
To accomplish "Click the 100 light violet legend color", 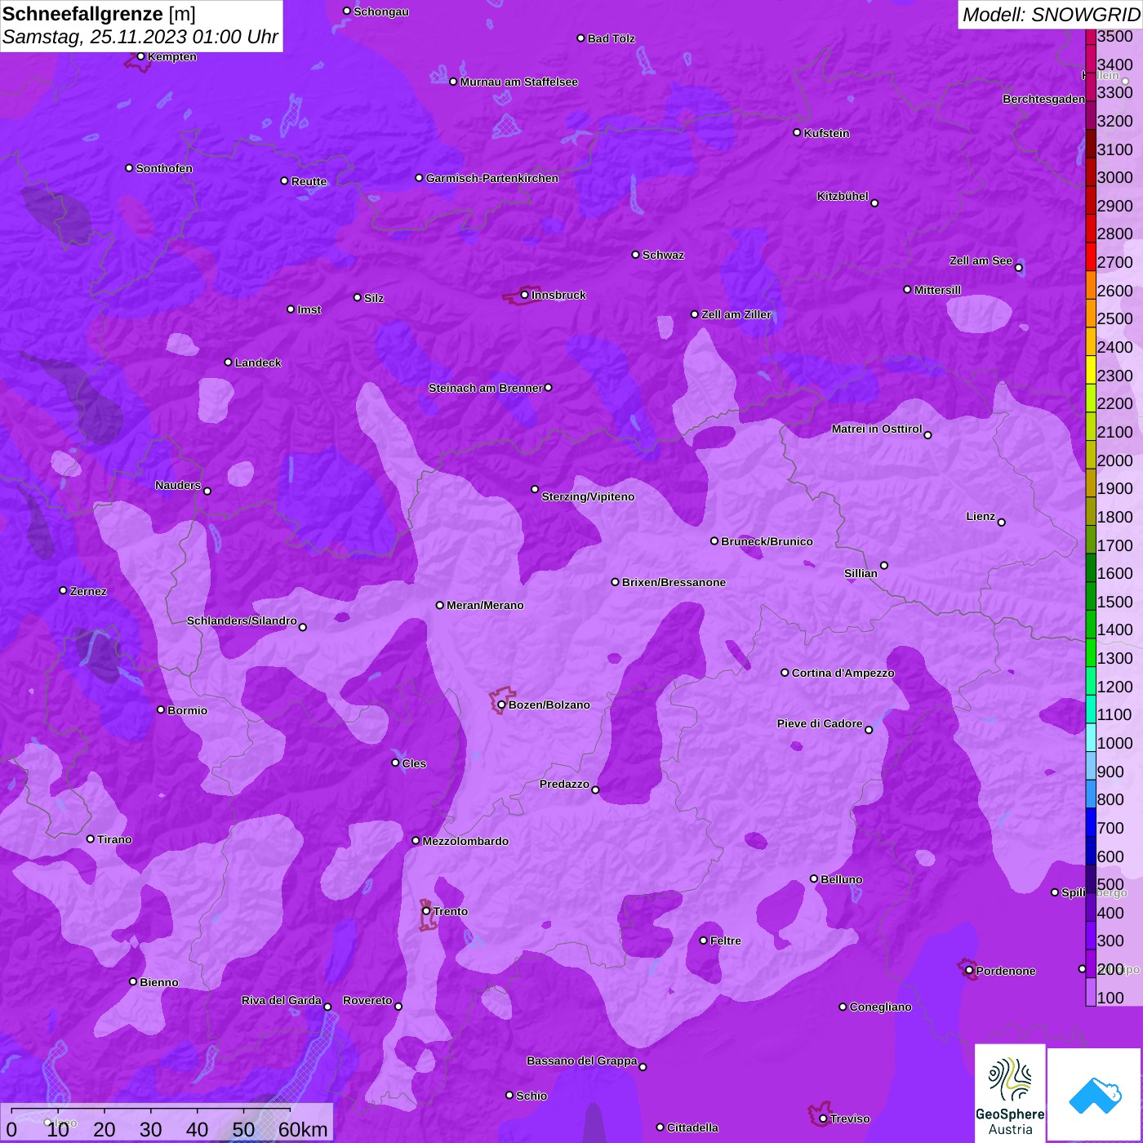I will pyautogui.click(x=1091, y=991).
